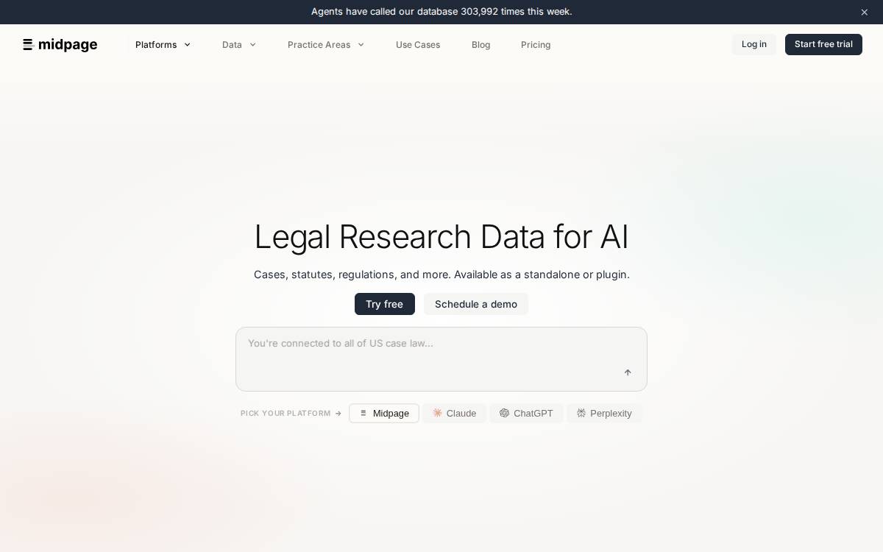This screenshot has width=883, height=552.
Task: Open the Blog page
Action: 481,45
